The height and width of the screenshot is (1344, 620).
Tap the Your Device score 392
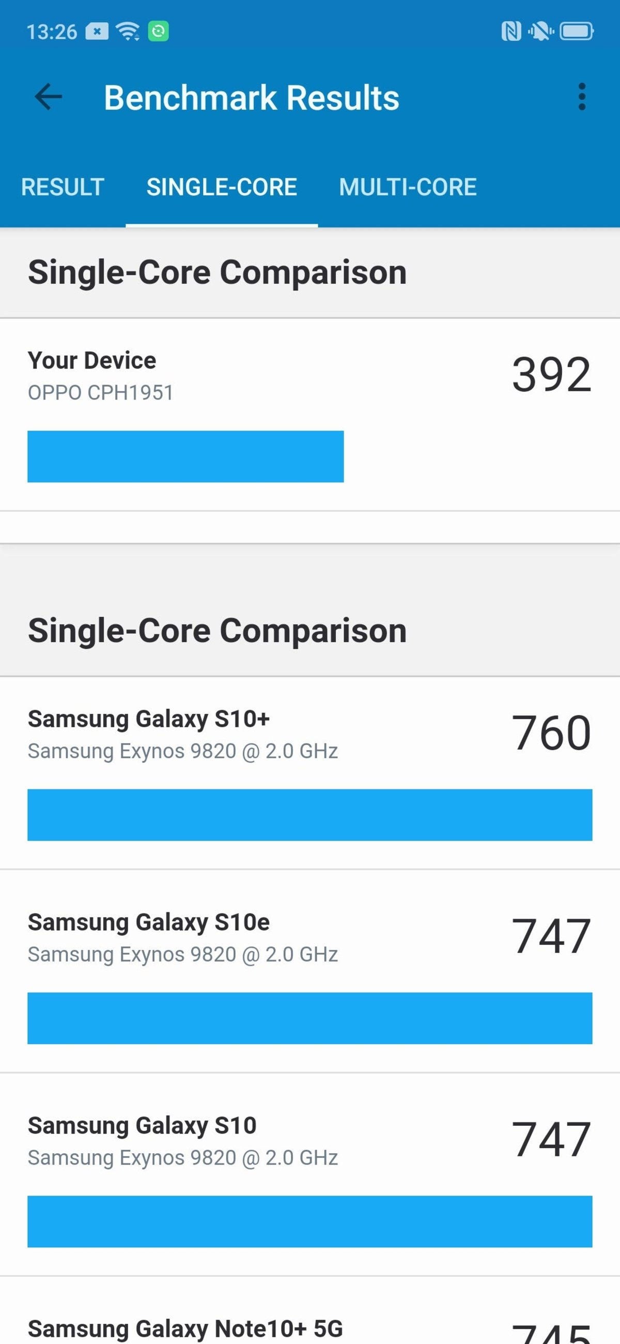[x=552, y=375]
